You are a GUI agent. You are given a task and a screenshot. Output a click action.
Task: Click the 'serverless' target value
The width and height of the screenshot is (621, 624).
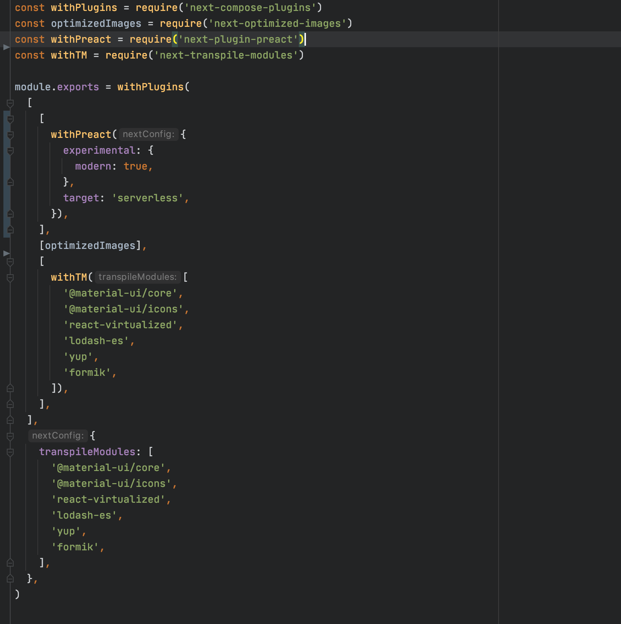click(x=148, y=198)
